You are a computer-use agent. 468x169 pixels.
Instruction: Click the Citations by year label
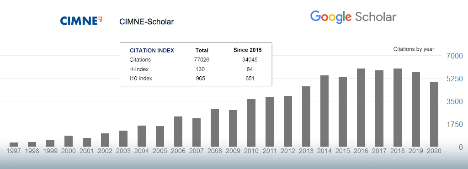414,49
